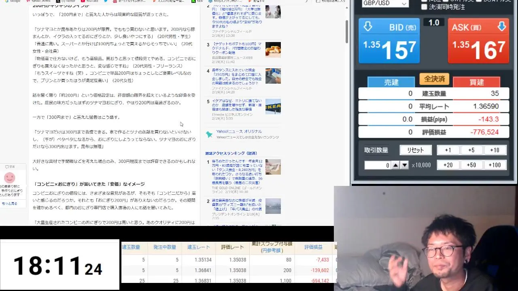This screenshot has width=518, height=291.
Task: Click the 建玉レート cell 1.35134
Action: [203, 260]
